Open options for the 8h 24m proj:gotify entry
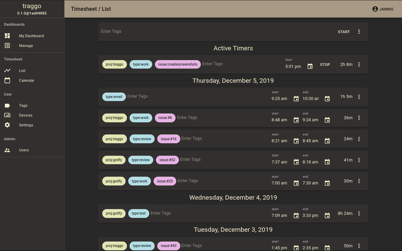The height and width of the screenshot is (251, 402). tap(359, 213)
